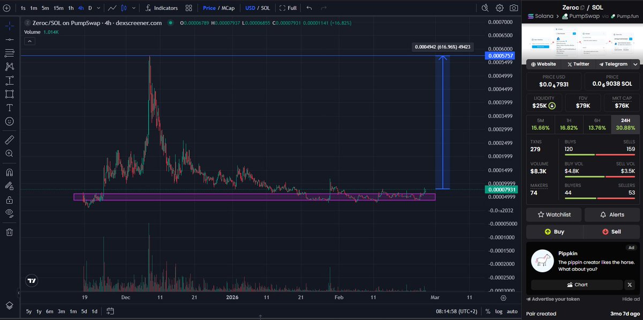Open the layout grid templates icon
The image size is (643, 320).
click(x=189, y=8)
